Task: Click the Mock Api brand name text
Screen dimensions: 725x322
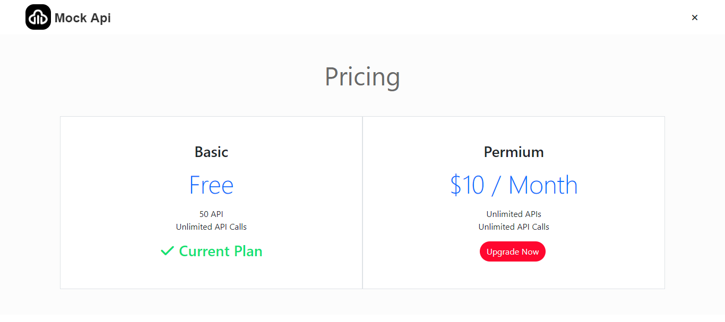Action: tap(83, 18)
